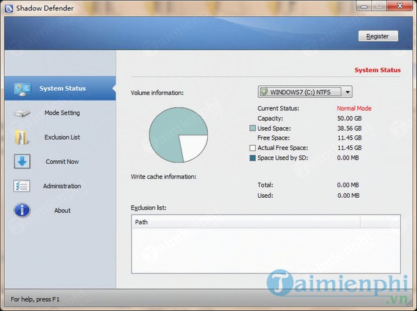Select the Mode Setting text label
The width and height of the screenshot is (417, 311).
(x=62, y=113)
